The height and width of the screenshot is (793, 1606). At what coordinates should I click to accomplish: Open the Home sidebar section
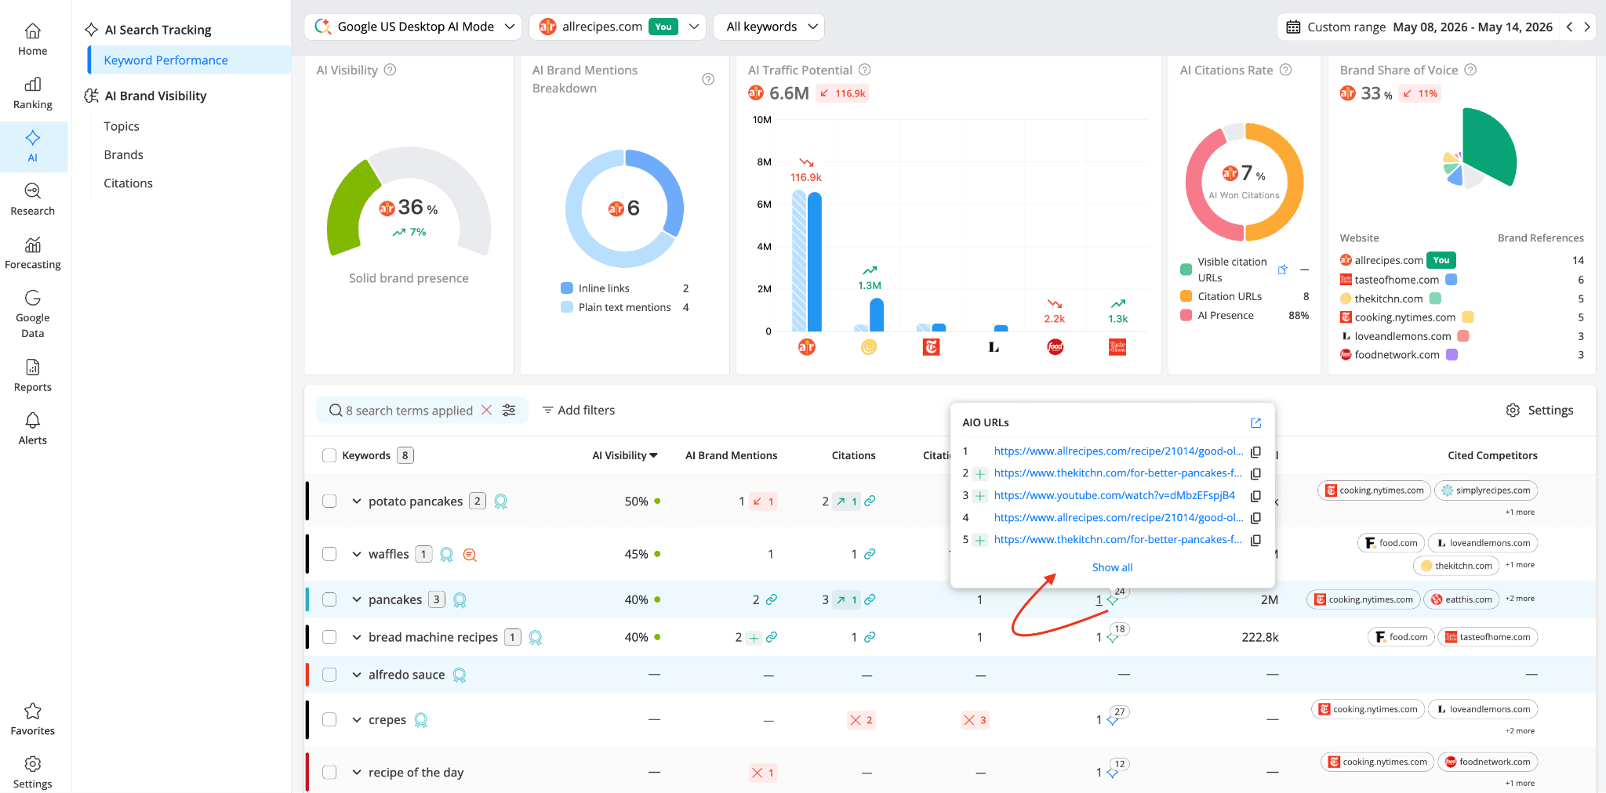(x=32, y=40)
